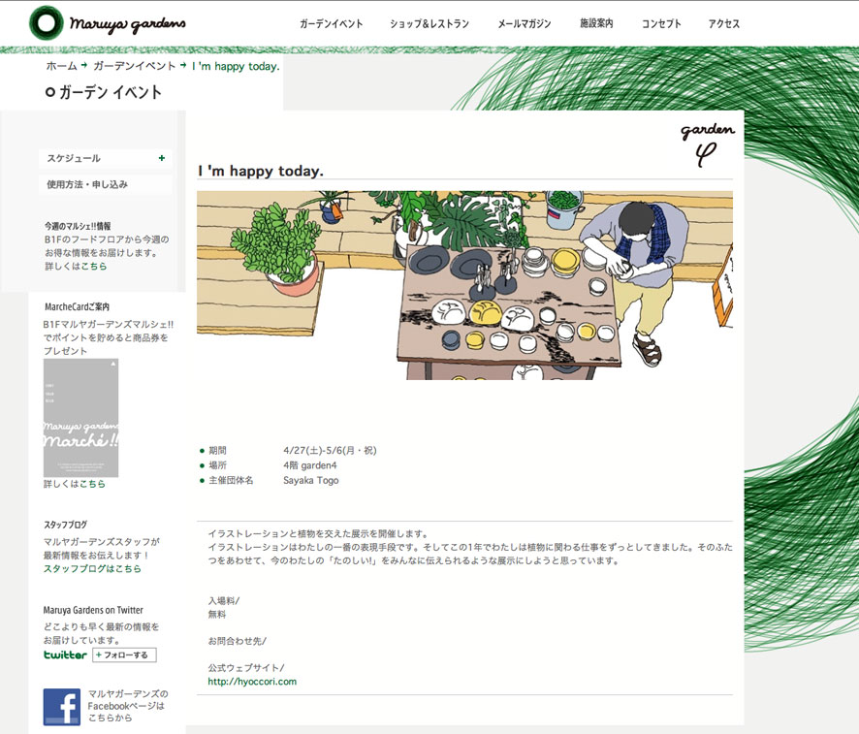Viewport: 859px width, 734px height.
Task: Click こちら link under 今週のマルシェ!!情報
Action: coord(94,266)
